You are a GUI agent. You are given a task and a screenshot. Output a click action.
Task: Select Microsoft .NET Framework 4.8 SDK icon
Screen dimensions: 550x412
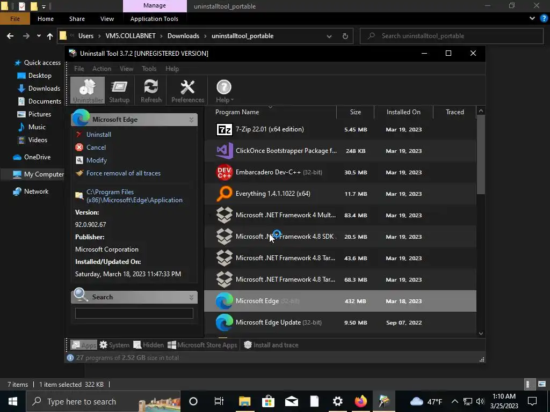point(224,237)
